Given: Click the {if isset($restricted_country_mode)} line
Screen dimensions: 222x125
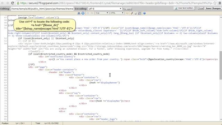Looking at the screenshot, I should click(x=69, y=54).
